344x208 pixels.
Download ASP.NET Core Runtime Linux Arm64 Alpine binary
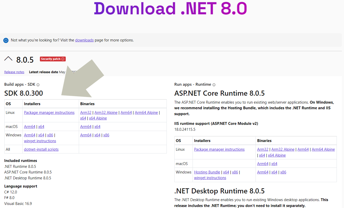(323, 149)
